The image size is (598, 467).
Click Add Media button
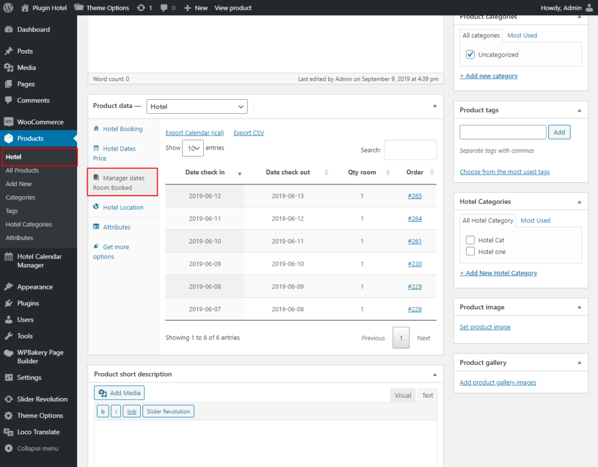pos(119,393)
